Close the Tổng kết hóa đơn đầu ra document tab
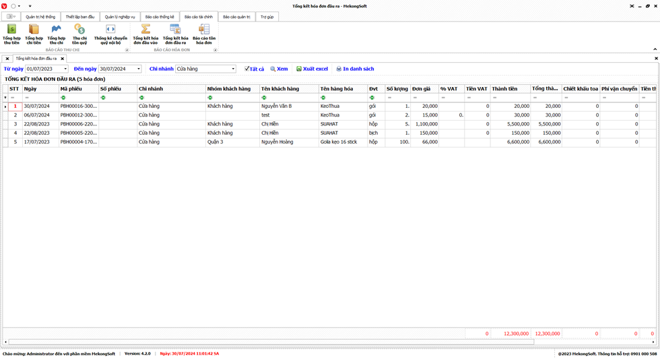Screen dimensions: 660x358 (63, 59)
